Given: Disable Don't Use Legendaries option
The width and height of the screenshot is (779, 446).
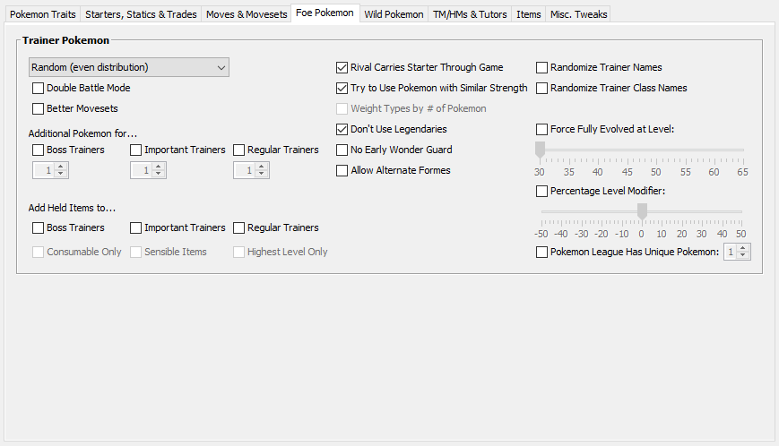Looking at the screenshot, I should [342, 130].
